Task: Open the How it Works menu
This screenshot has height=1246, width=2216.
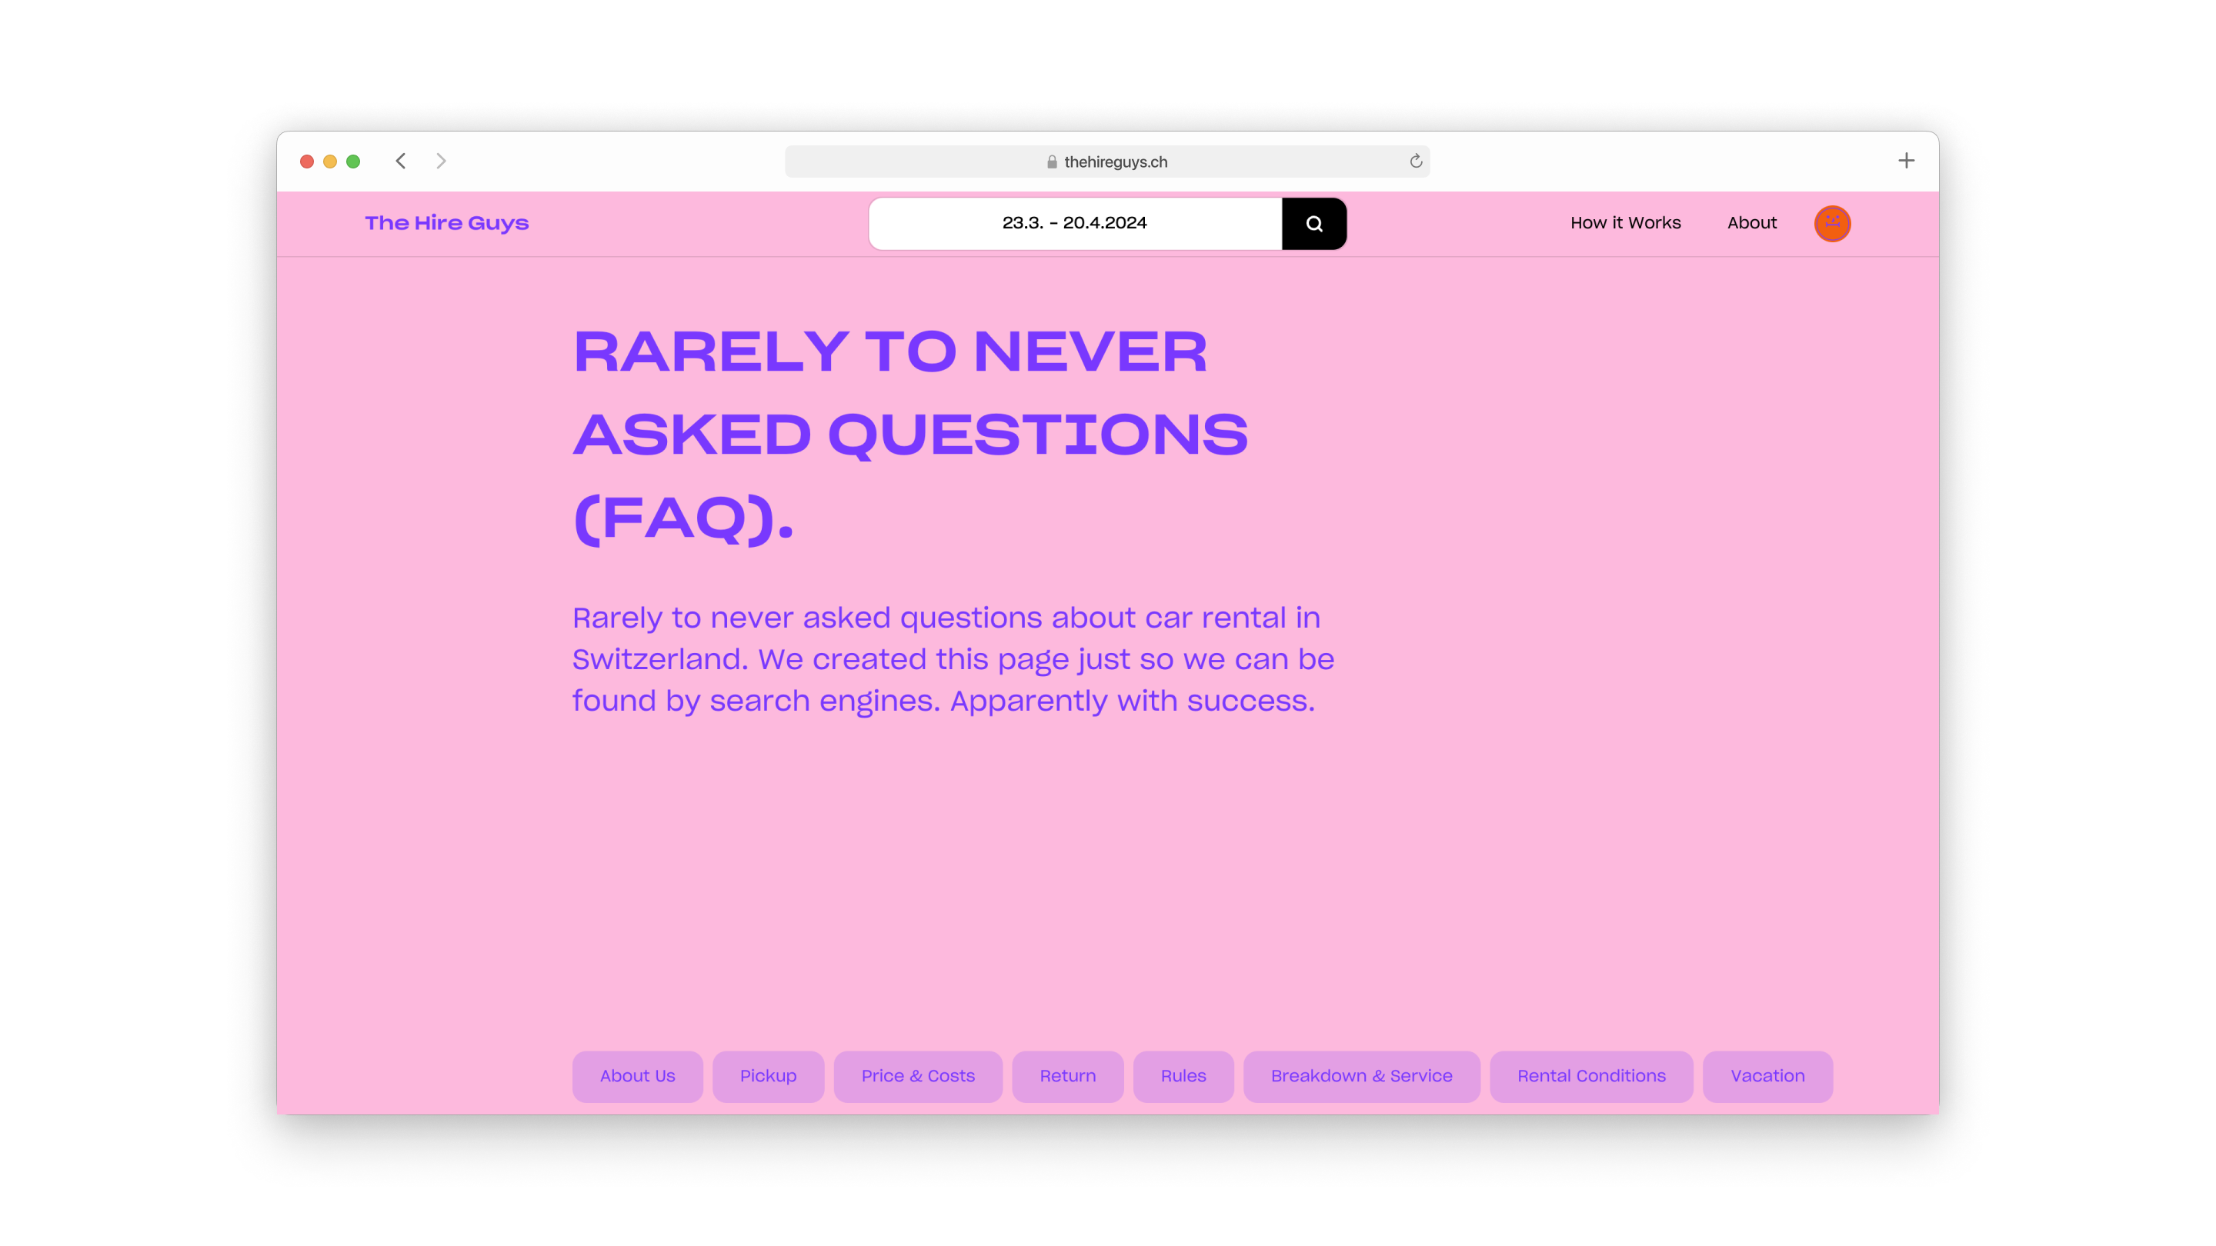Action: pos(1625,223)
